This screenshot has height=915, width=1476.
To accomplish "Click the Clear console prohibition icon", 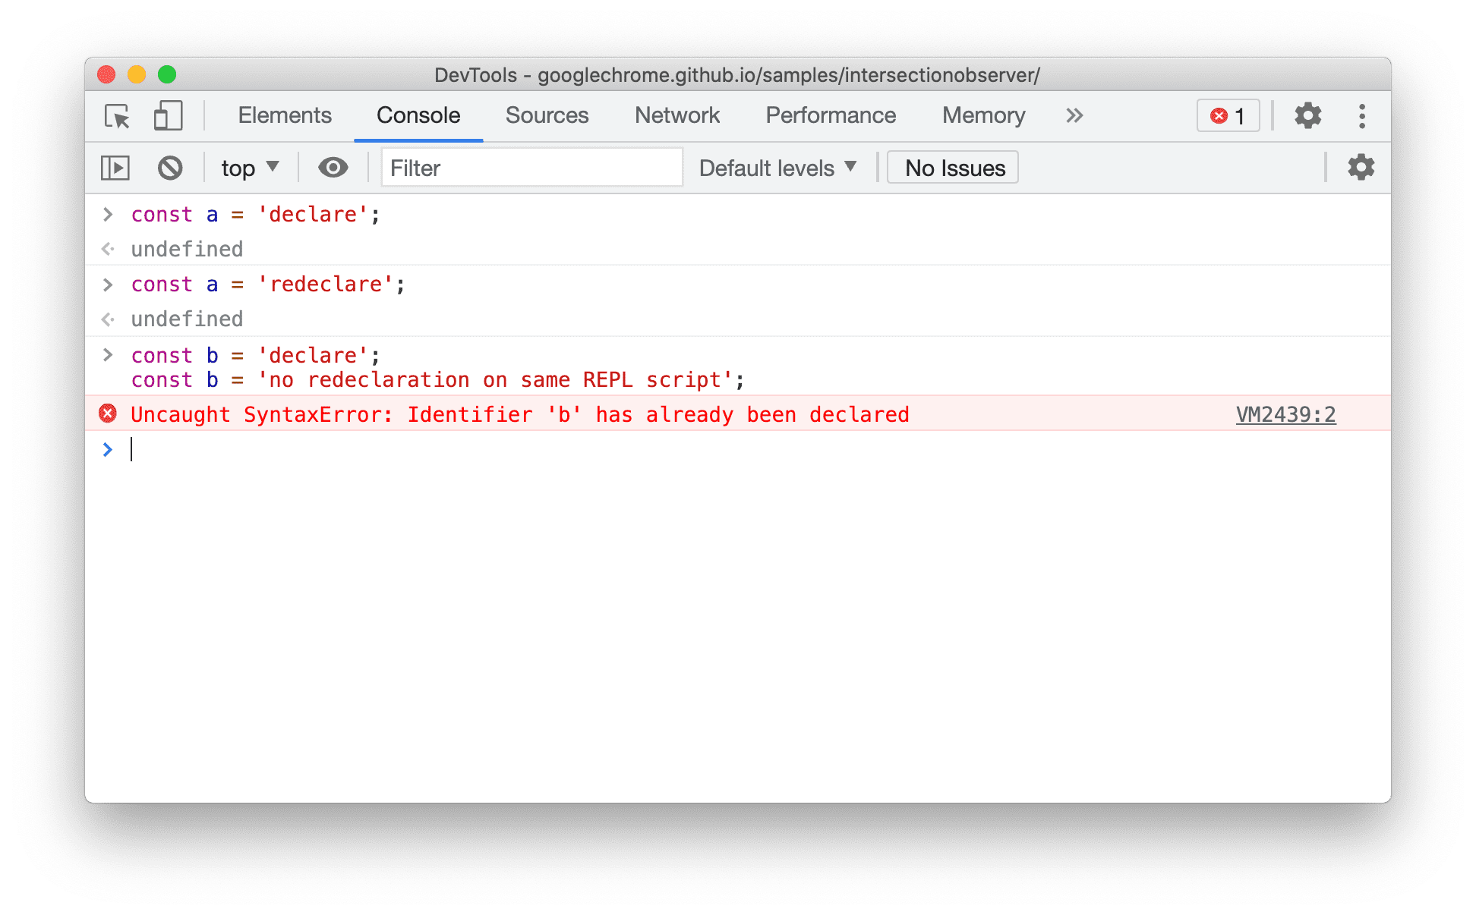I will (x=168, y=168).
